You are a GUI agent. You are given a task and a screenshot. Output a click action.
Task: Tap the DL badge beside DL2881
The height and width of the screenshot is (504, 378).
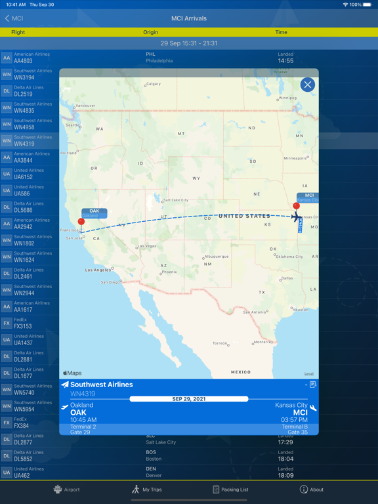coord(7,356)
